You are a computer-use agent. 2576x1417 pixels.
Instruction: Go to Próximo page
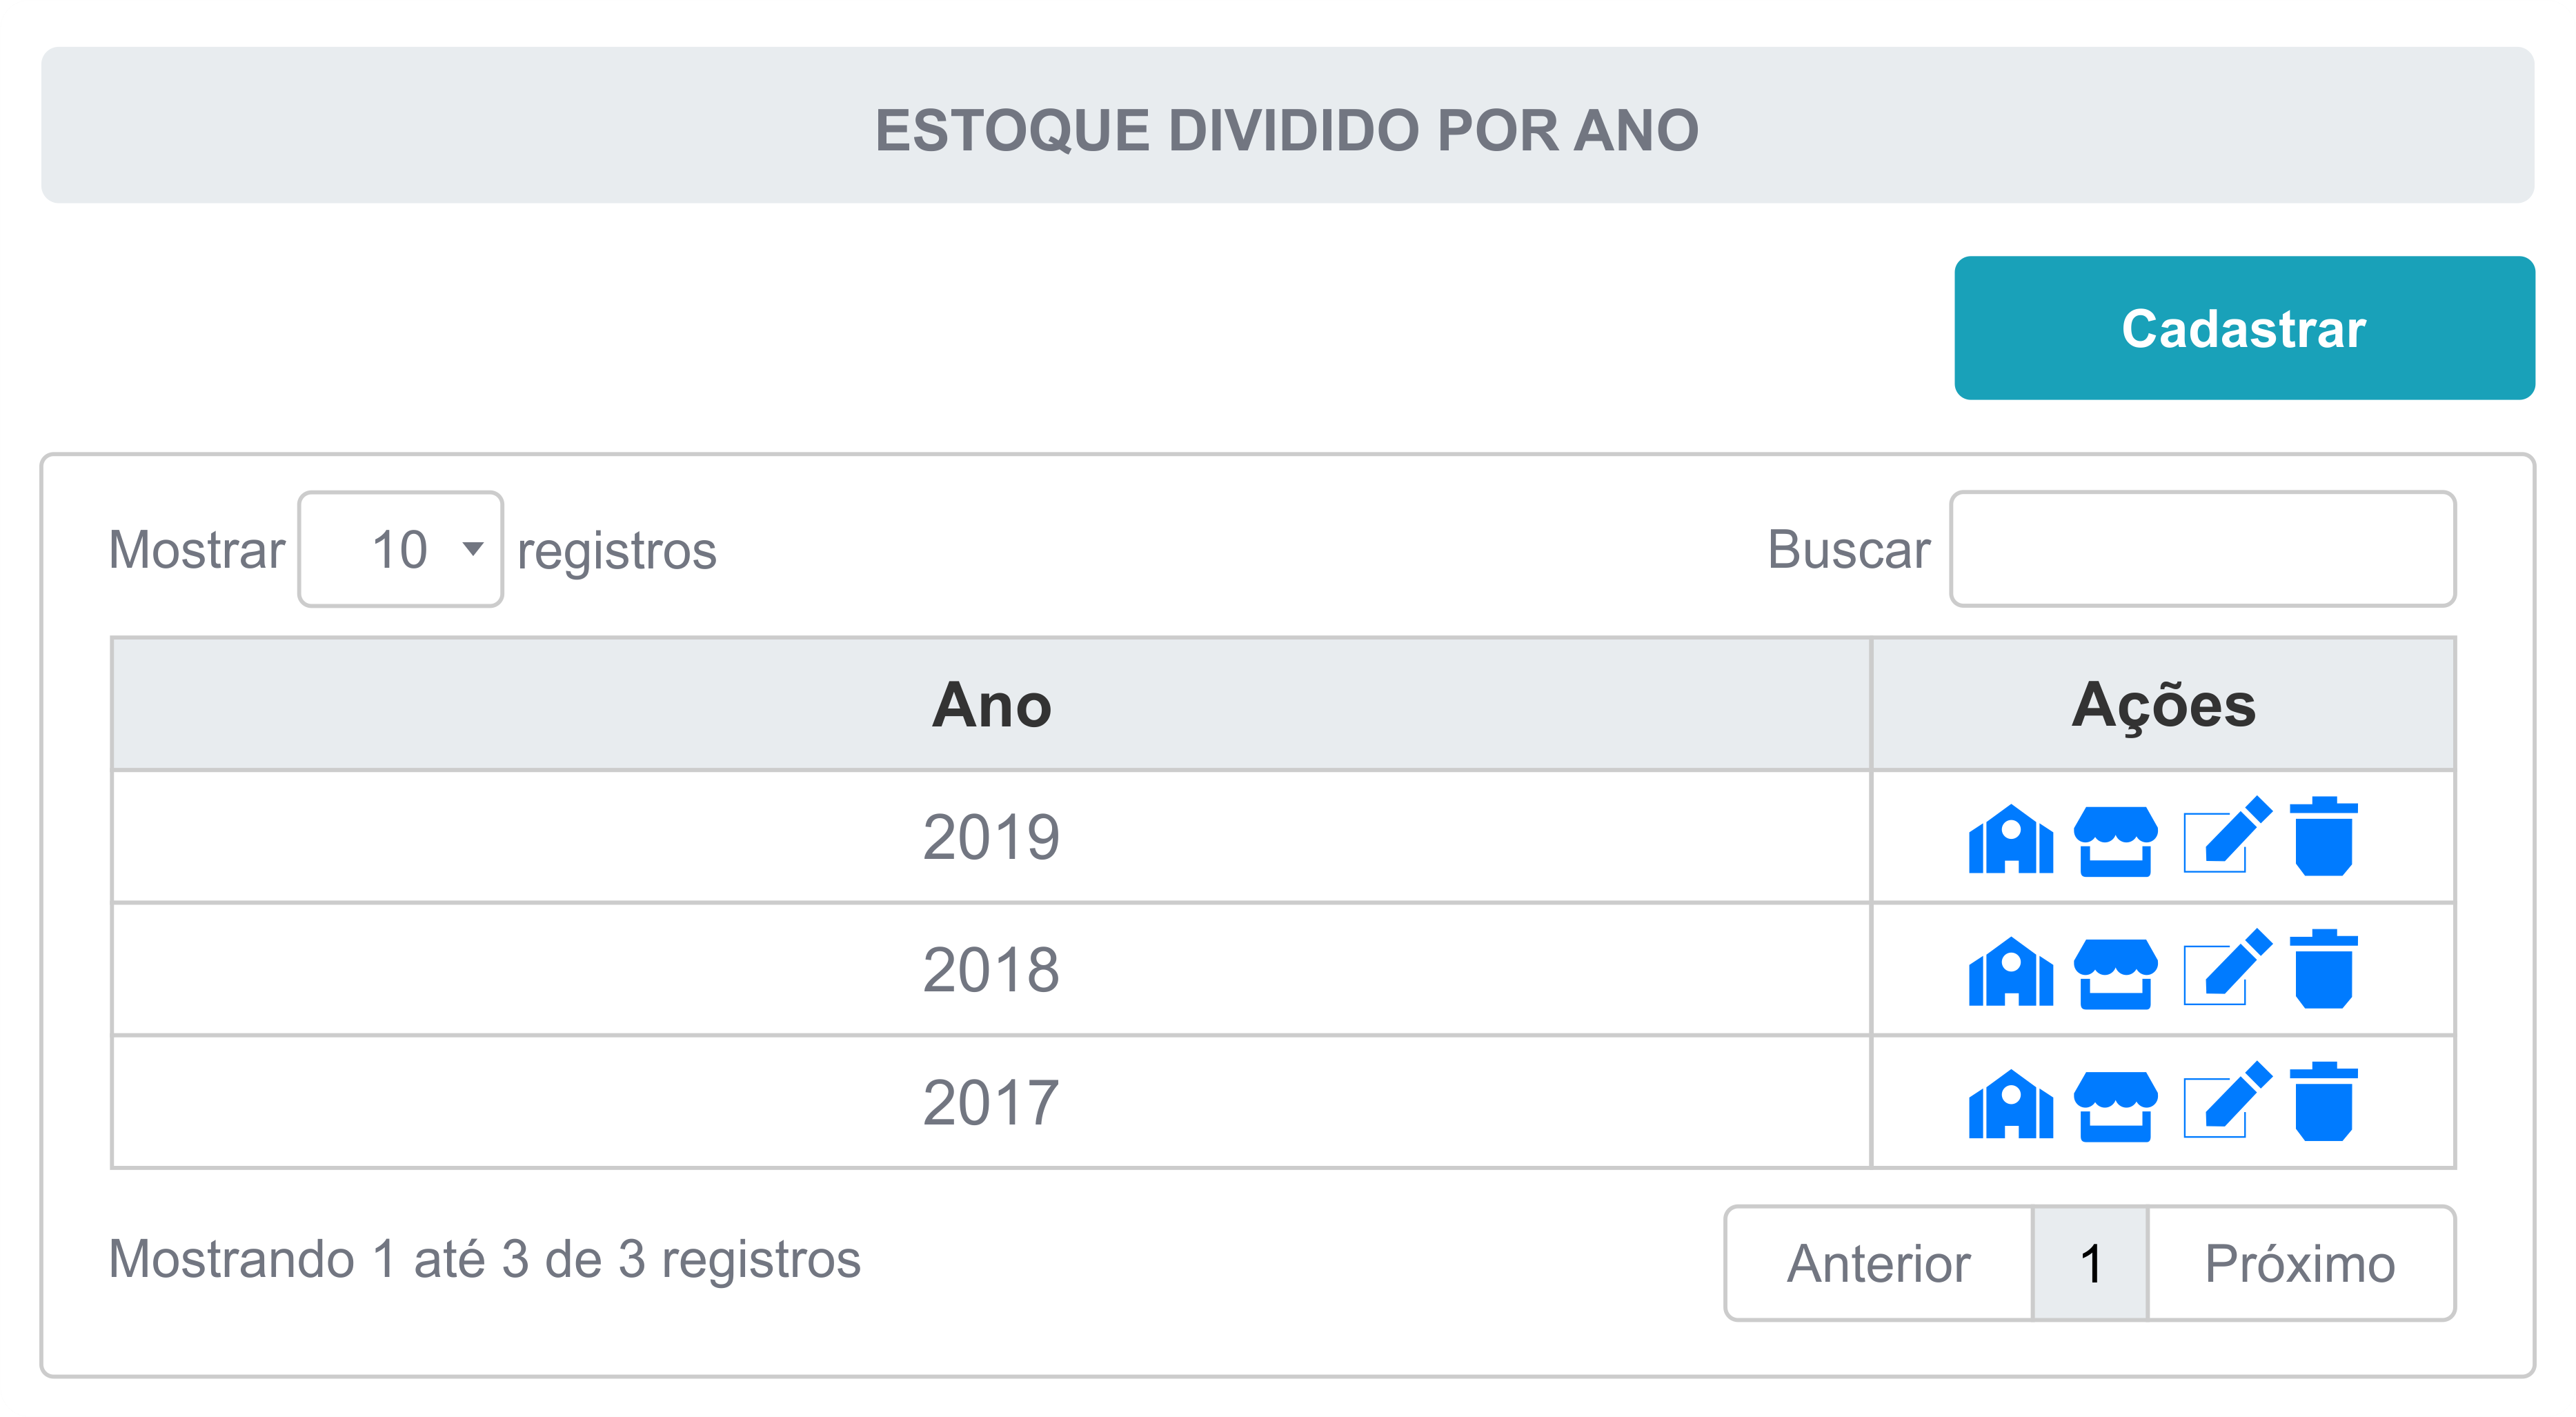tap(2300, 1263)
